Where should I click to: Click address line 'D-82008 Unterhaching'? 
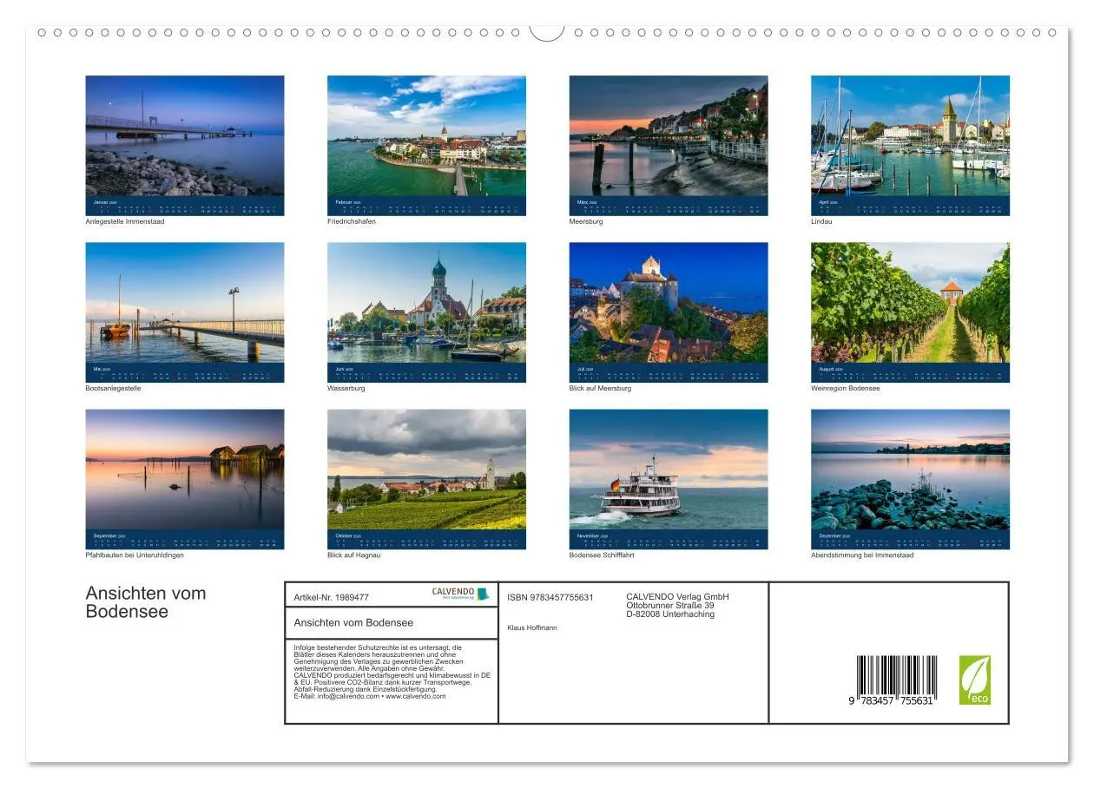[x=670, y=614]
